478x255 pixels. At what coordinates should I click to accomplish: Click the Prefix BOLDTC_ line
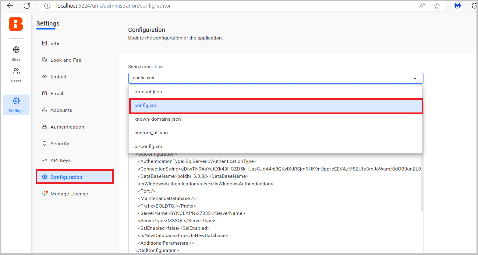click(x=167, y=206)
